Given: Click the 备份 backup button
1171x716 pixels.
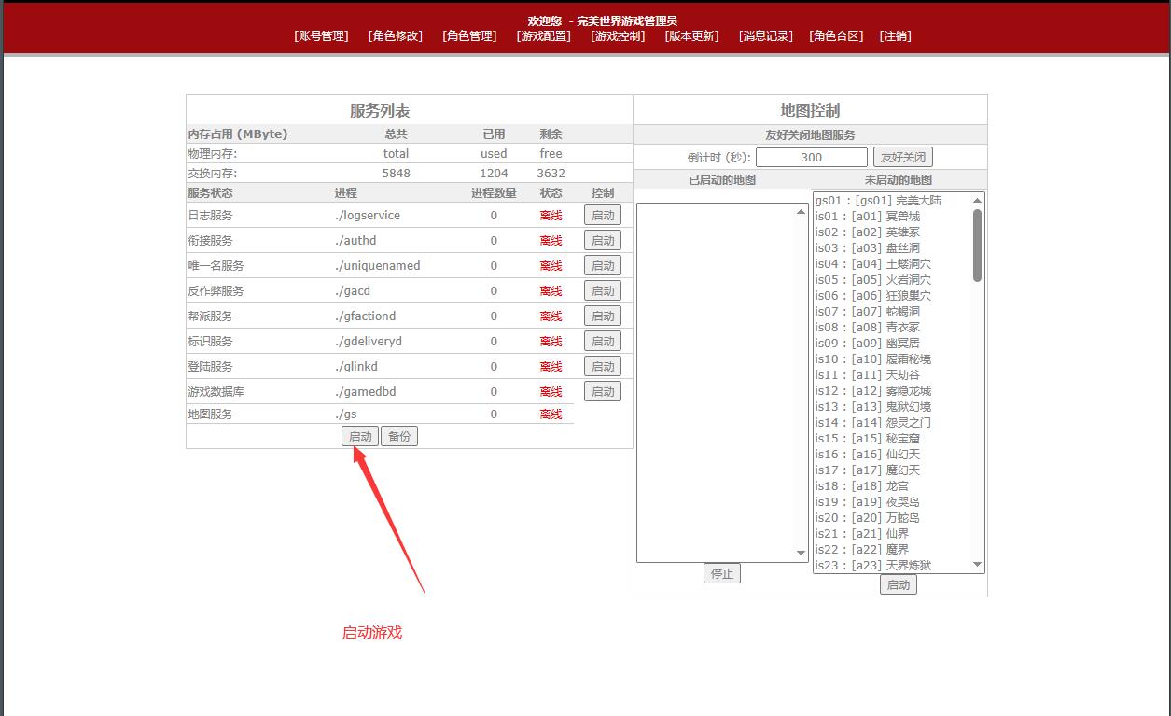Looking at the screenshot, I should [x=399, y=437].
